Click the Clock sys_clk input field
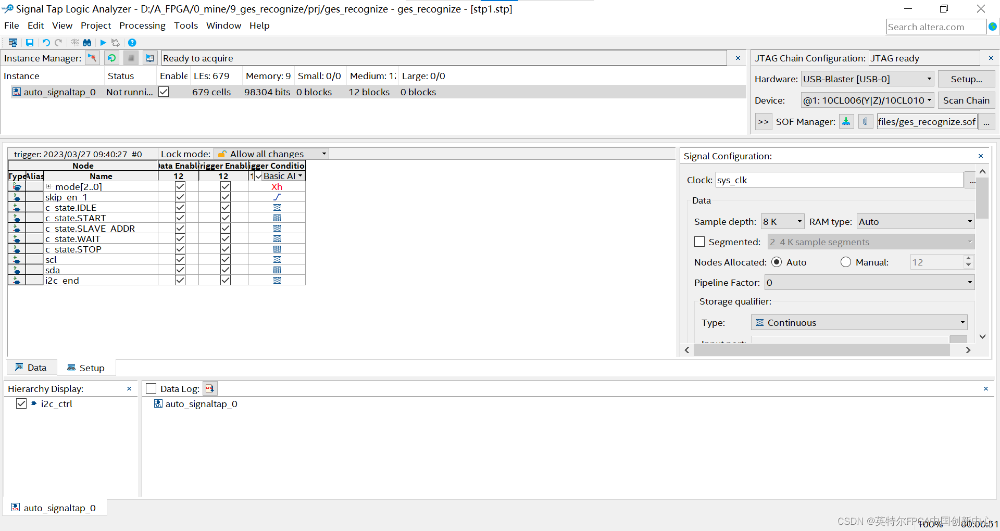This screenshot has height=531, width=1000. pos(840,180)
